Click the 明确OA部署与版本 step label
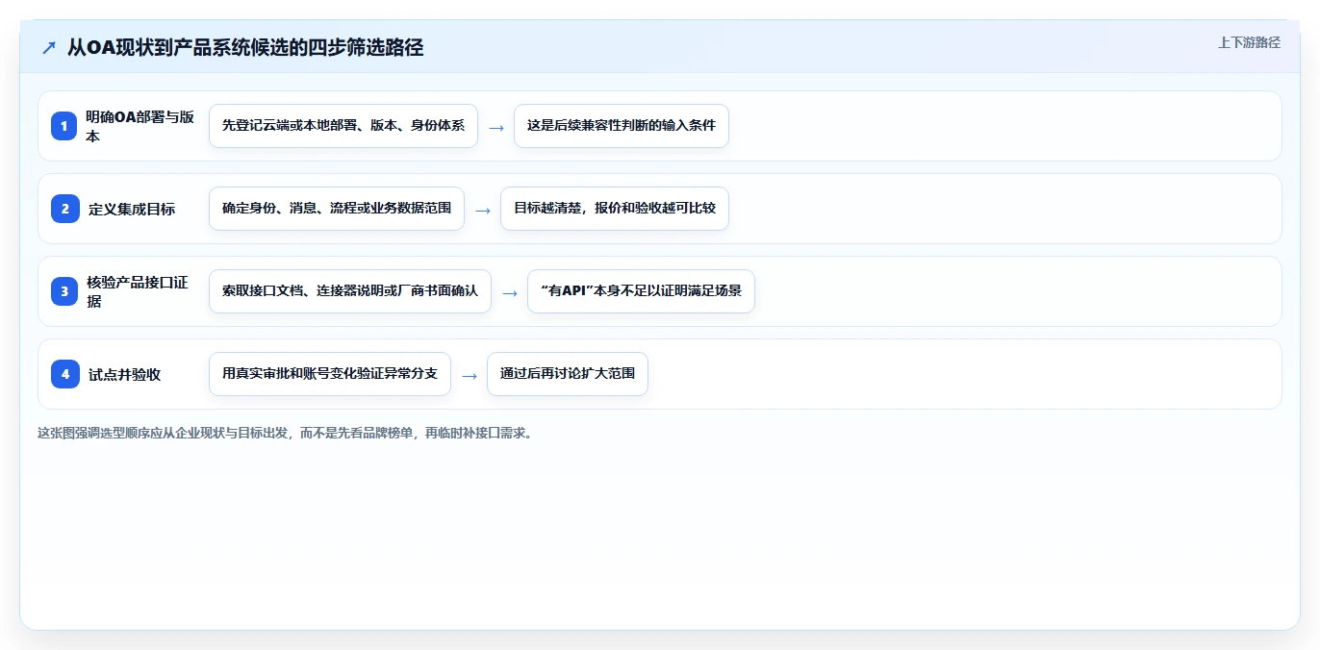Viewport: 1320px width, 650px height. click(x=140, y=126)
